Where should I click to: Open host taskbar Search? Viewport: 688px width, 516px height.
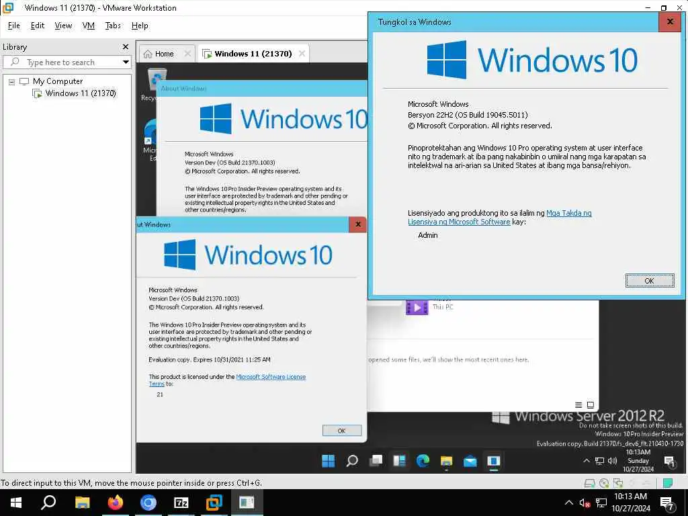click(48, 503)
